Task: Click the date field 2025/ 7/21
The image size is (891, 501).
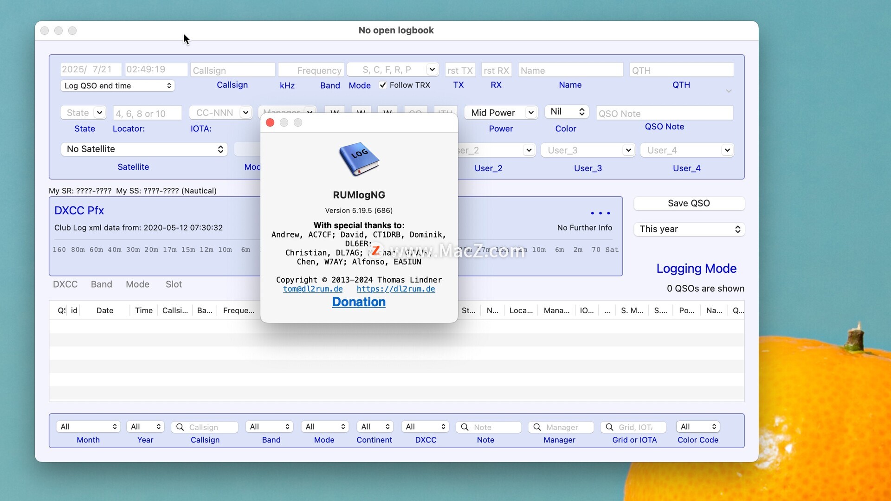Action: (x=91, y=69)
